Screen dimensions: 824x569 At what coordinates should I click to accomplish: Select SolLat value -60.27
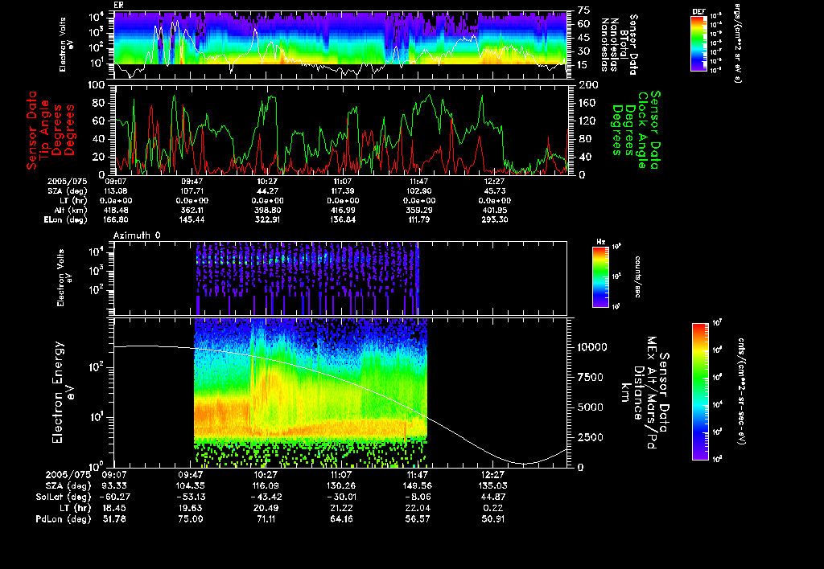coord(114,497)
